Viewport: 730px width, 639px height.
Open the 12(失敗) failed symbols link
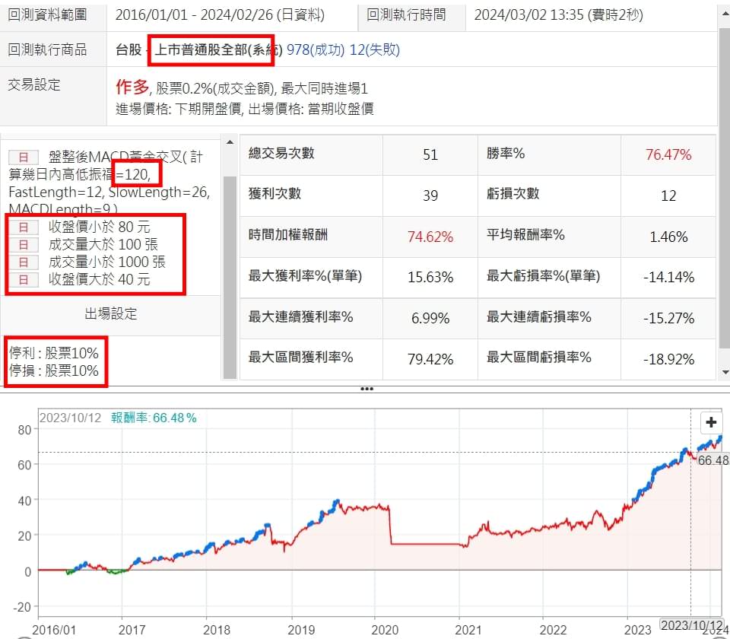point(374,50)
